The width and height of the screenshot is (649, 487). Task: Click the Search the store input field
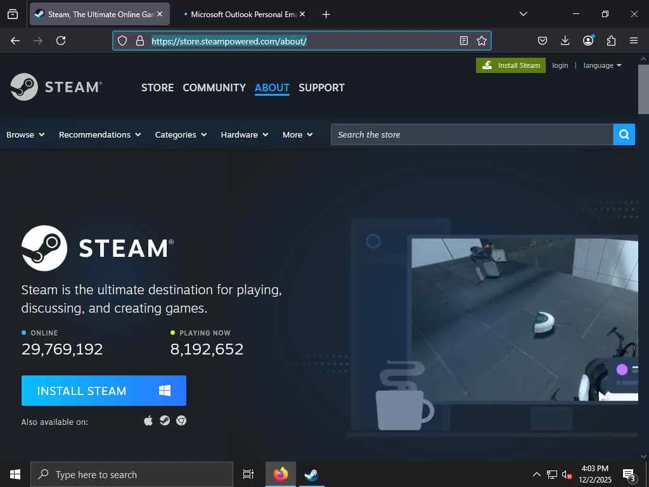click(x=472, y=134)
